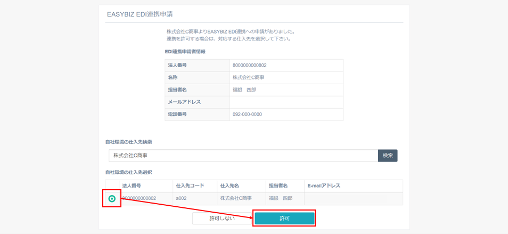Click the 仕入先コード column header

click(190, 186)
